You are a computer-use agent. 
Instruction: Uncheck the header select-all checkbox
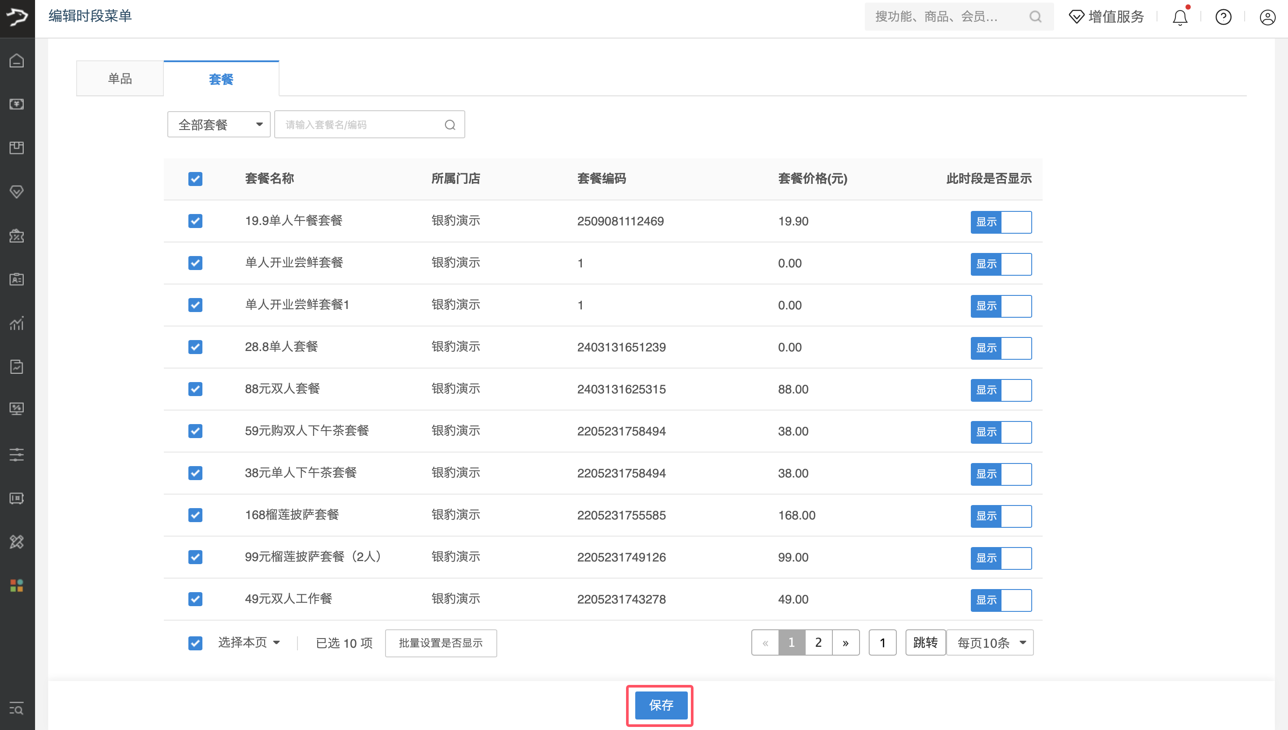195,179
